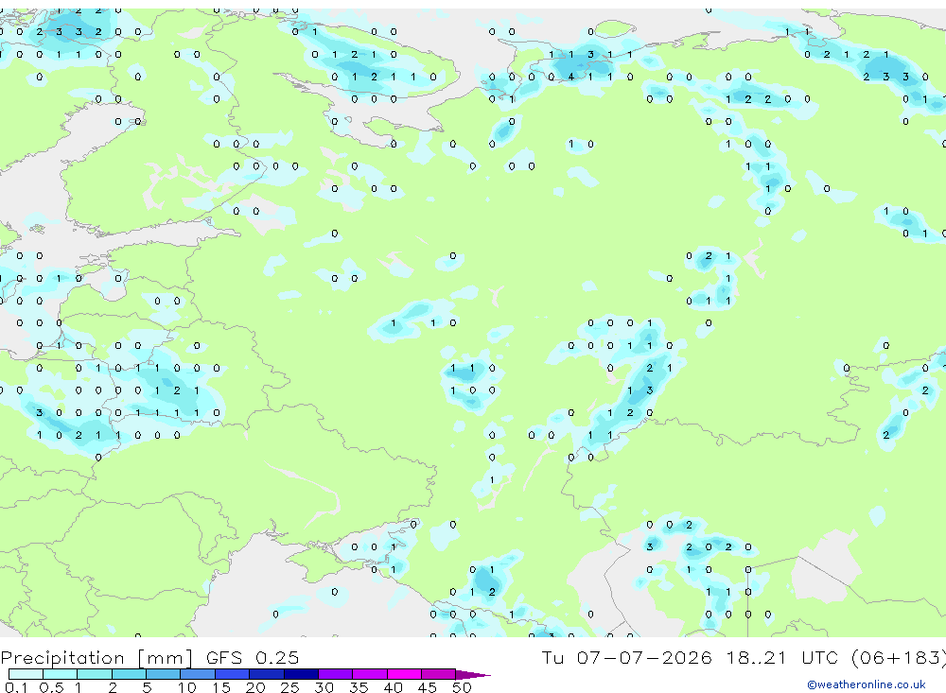Click legend scale label "45"
This screenshot has width=946, height=693.
pyautogui.click(x=428, y=687)
